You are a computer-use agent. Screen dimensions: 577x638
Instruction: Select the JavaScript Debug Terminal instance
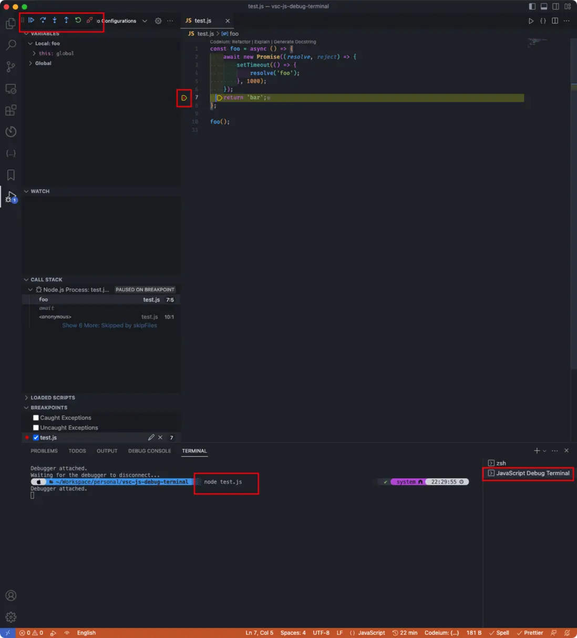529,473
